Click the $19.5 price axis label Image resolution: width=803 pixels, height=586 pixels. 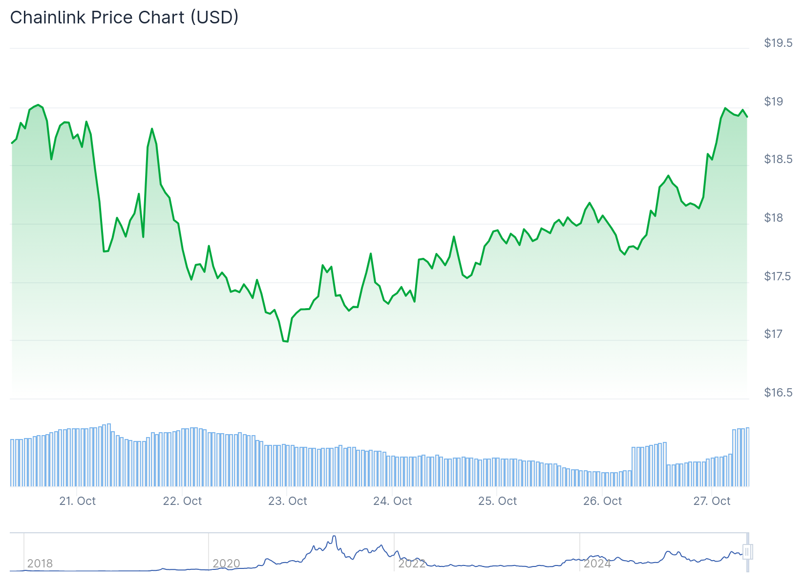click(778, 43)
